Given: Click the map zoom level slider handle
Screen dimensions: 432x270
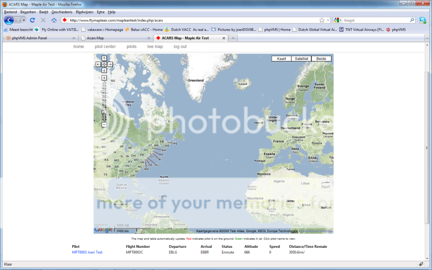Looking at the screenshot, I should [x=104, y=112].
